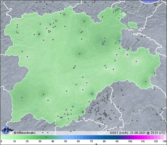This screenshot has width=167, height=145.
Task: Click the 0 label on the wind scale
Action: pos(1,141)
